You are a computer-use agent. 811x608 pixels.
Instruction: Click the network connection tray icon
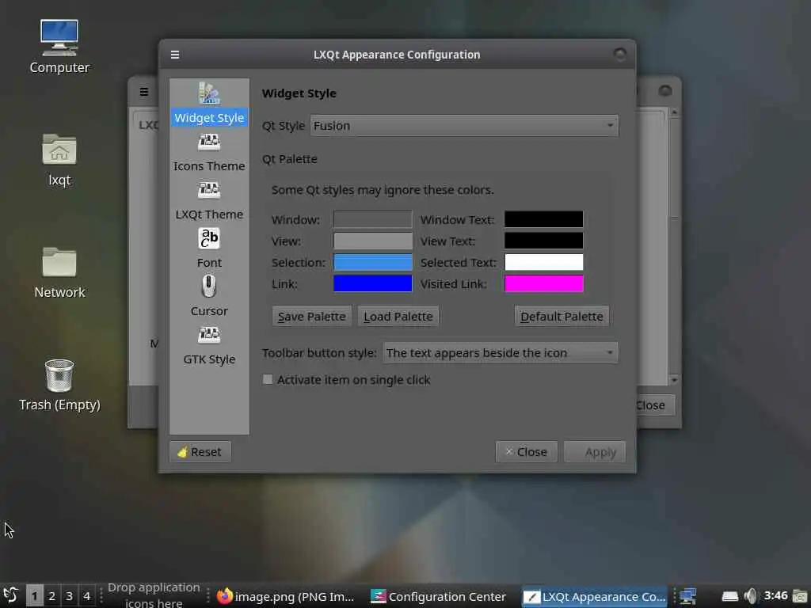click(688, 596)
